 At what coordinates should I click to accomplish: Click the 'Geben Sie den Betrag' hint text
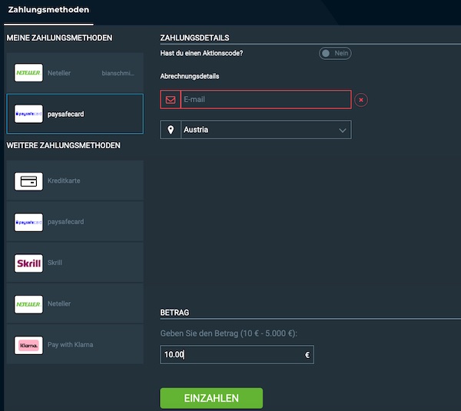coord(229,333)
